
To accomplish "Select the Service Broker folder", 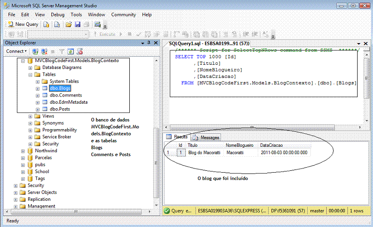I will point(57,137).
